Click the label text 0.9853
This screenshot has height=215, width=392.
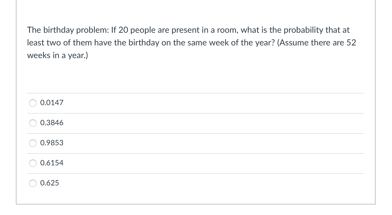(x=52, y=143)
